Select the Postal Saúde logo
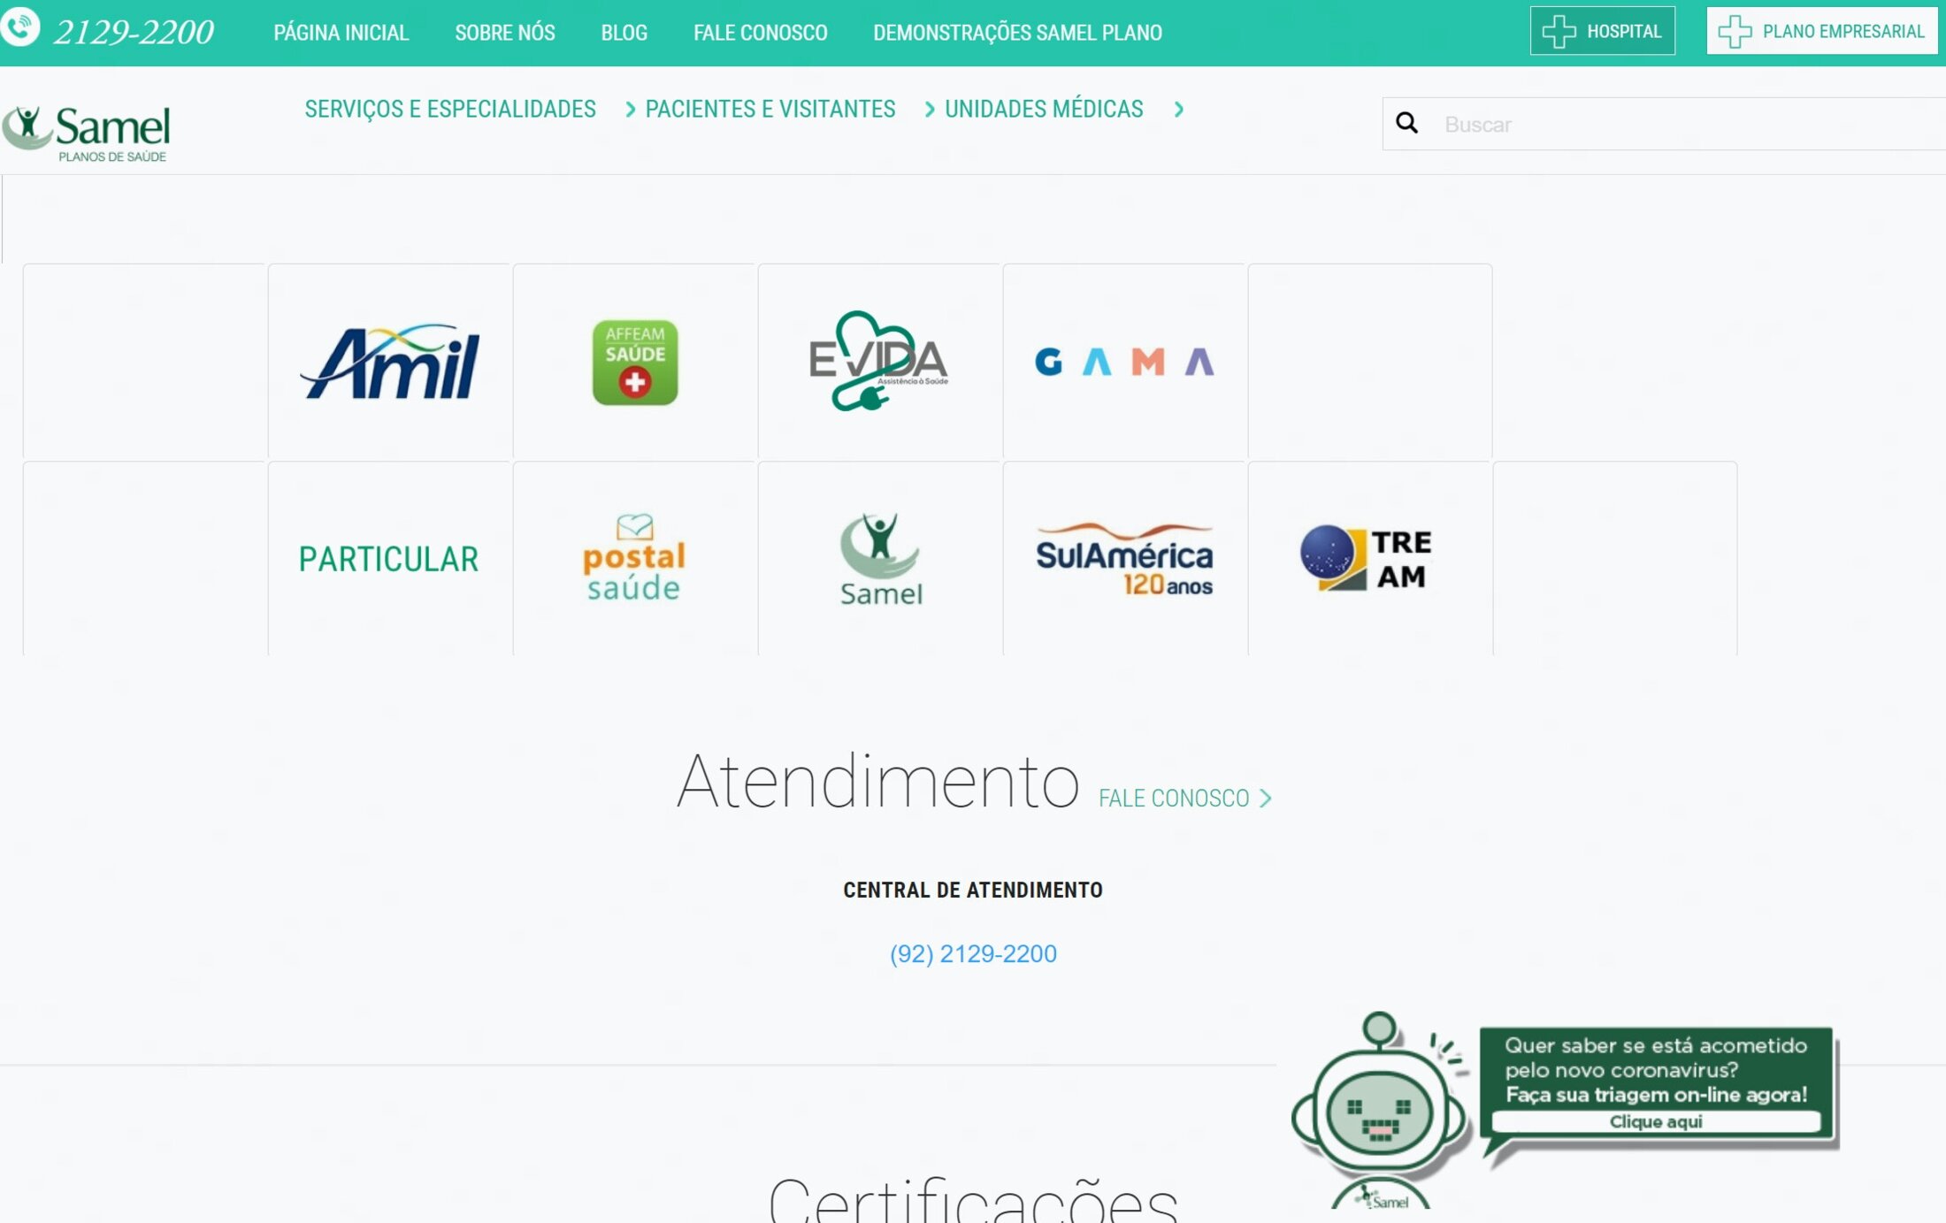 (634, 558)
